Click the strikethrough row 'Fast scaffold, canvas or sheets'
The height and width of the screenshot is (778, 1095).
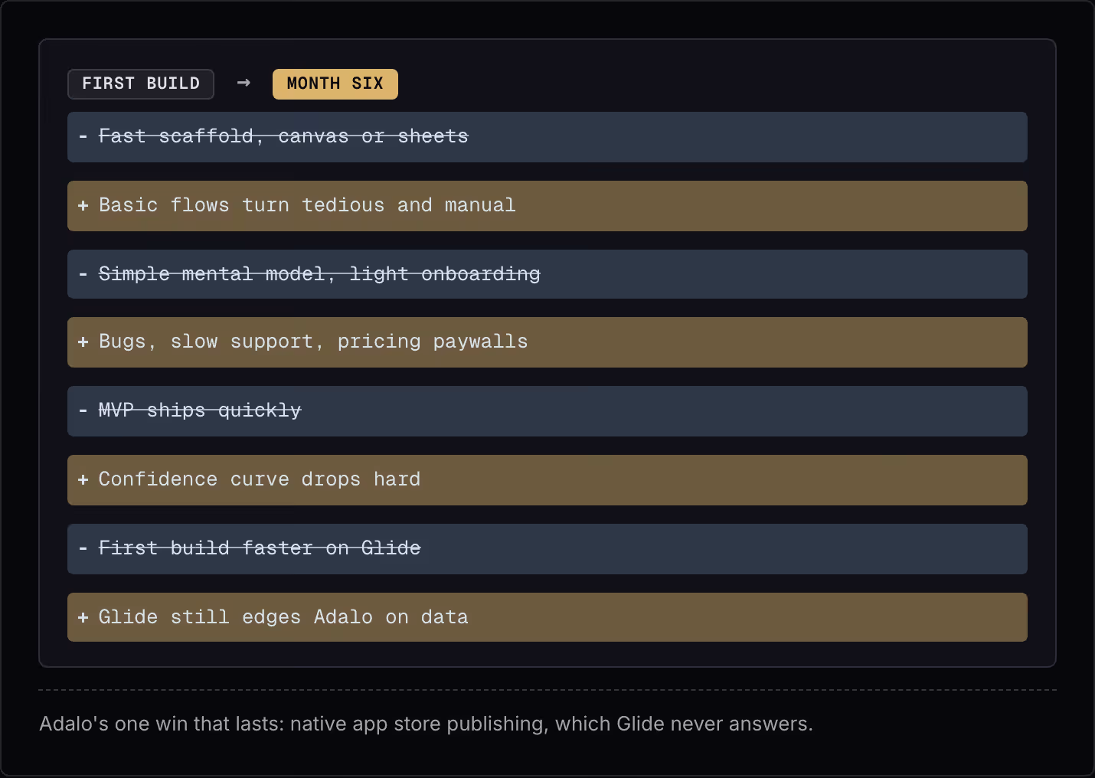[547, 137]
